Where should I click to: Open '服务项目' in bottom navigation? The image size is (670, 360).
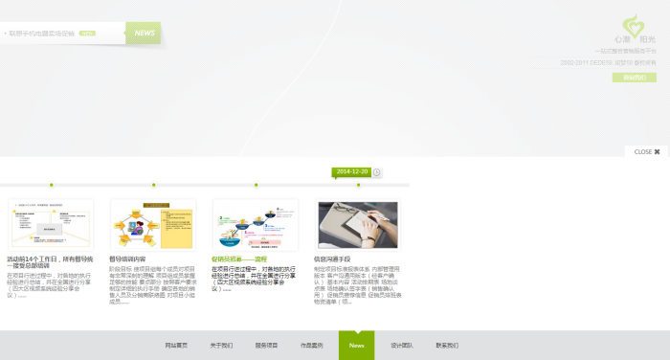267,346
